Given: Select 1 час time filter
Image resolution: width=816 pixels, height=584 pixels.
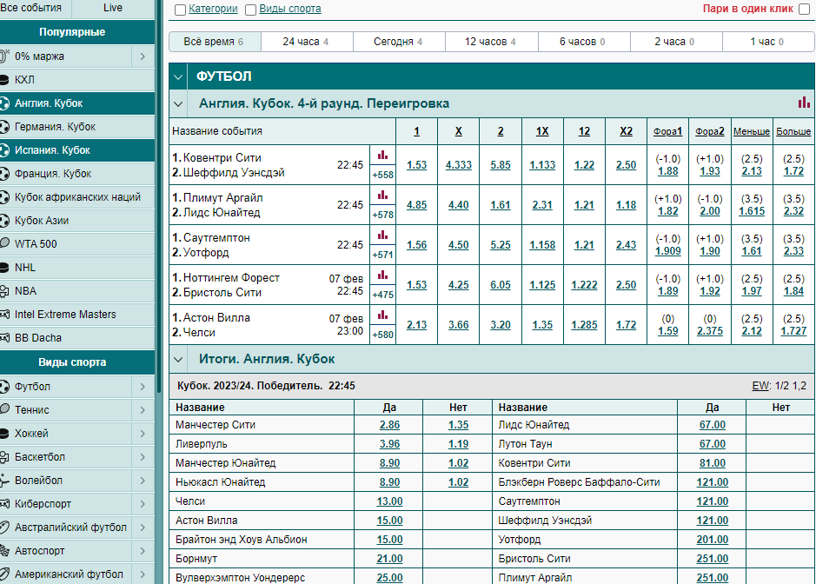Looking at the screenshot, I should point(768,42).
